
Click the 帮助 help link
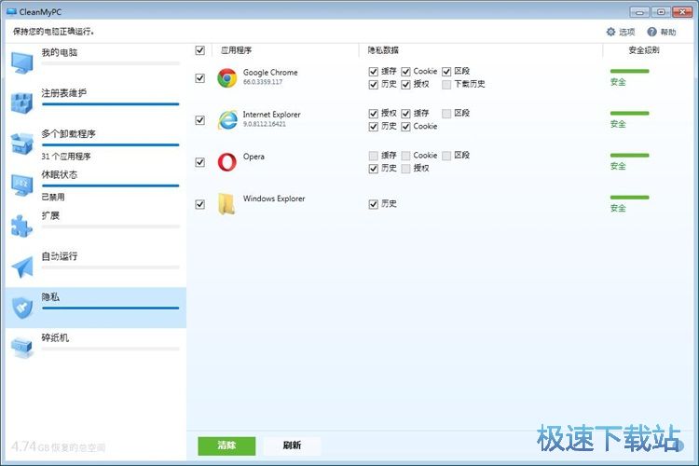click(x=668, y=32)
